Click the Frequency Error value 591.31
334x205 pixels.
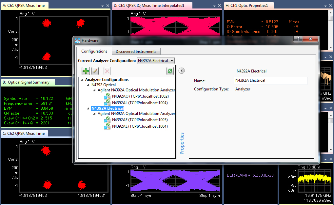click(47, 103)
